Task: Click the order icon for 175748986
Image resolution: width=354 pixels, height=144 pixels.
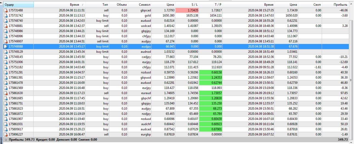Action: coord(6,31)
